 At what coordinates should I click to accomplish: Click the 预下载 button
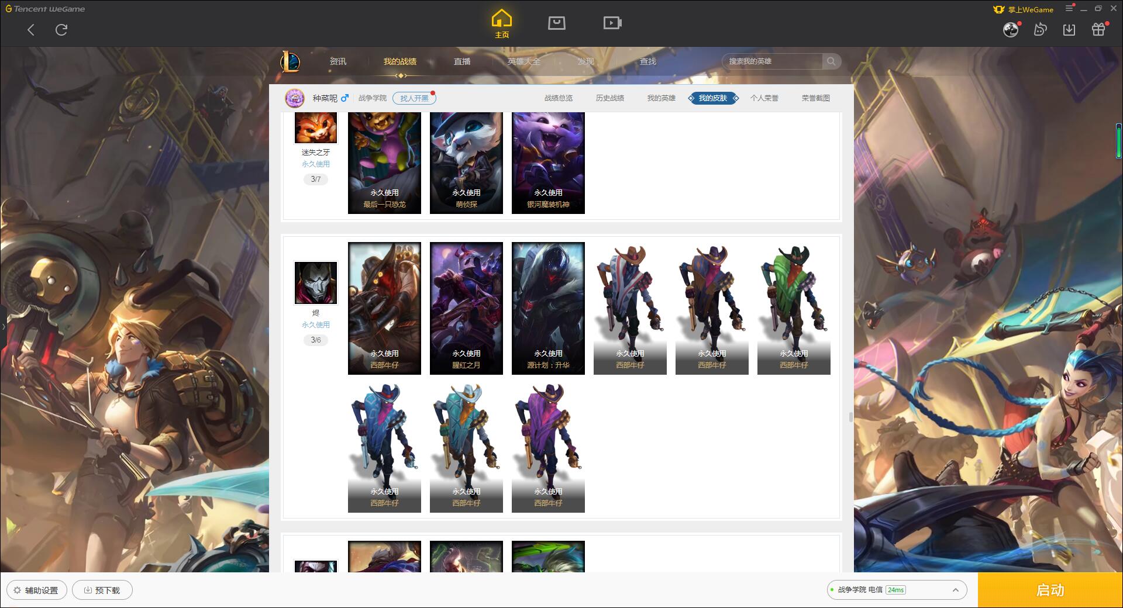pos(102,590)
